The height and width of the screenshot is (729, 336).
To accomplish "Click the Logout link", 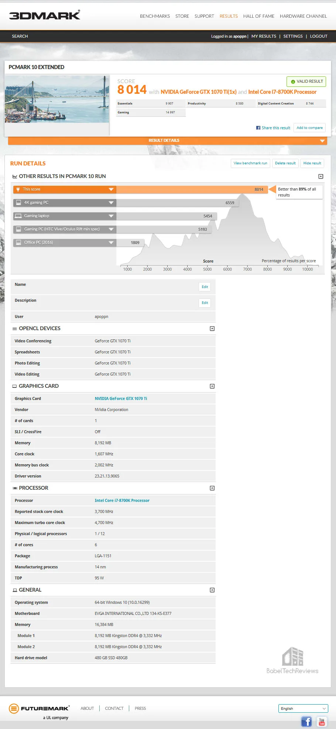I will pyautogui.click(x=319, y=36).
